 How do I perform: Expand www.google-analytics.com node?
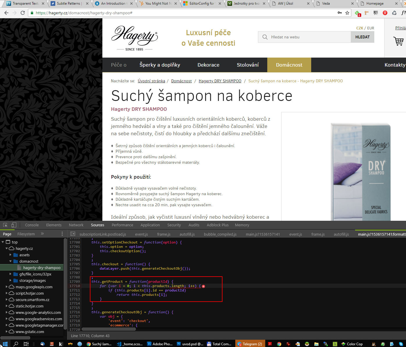(x=7, y=312)
